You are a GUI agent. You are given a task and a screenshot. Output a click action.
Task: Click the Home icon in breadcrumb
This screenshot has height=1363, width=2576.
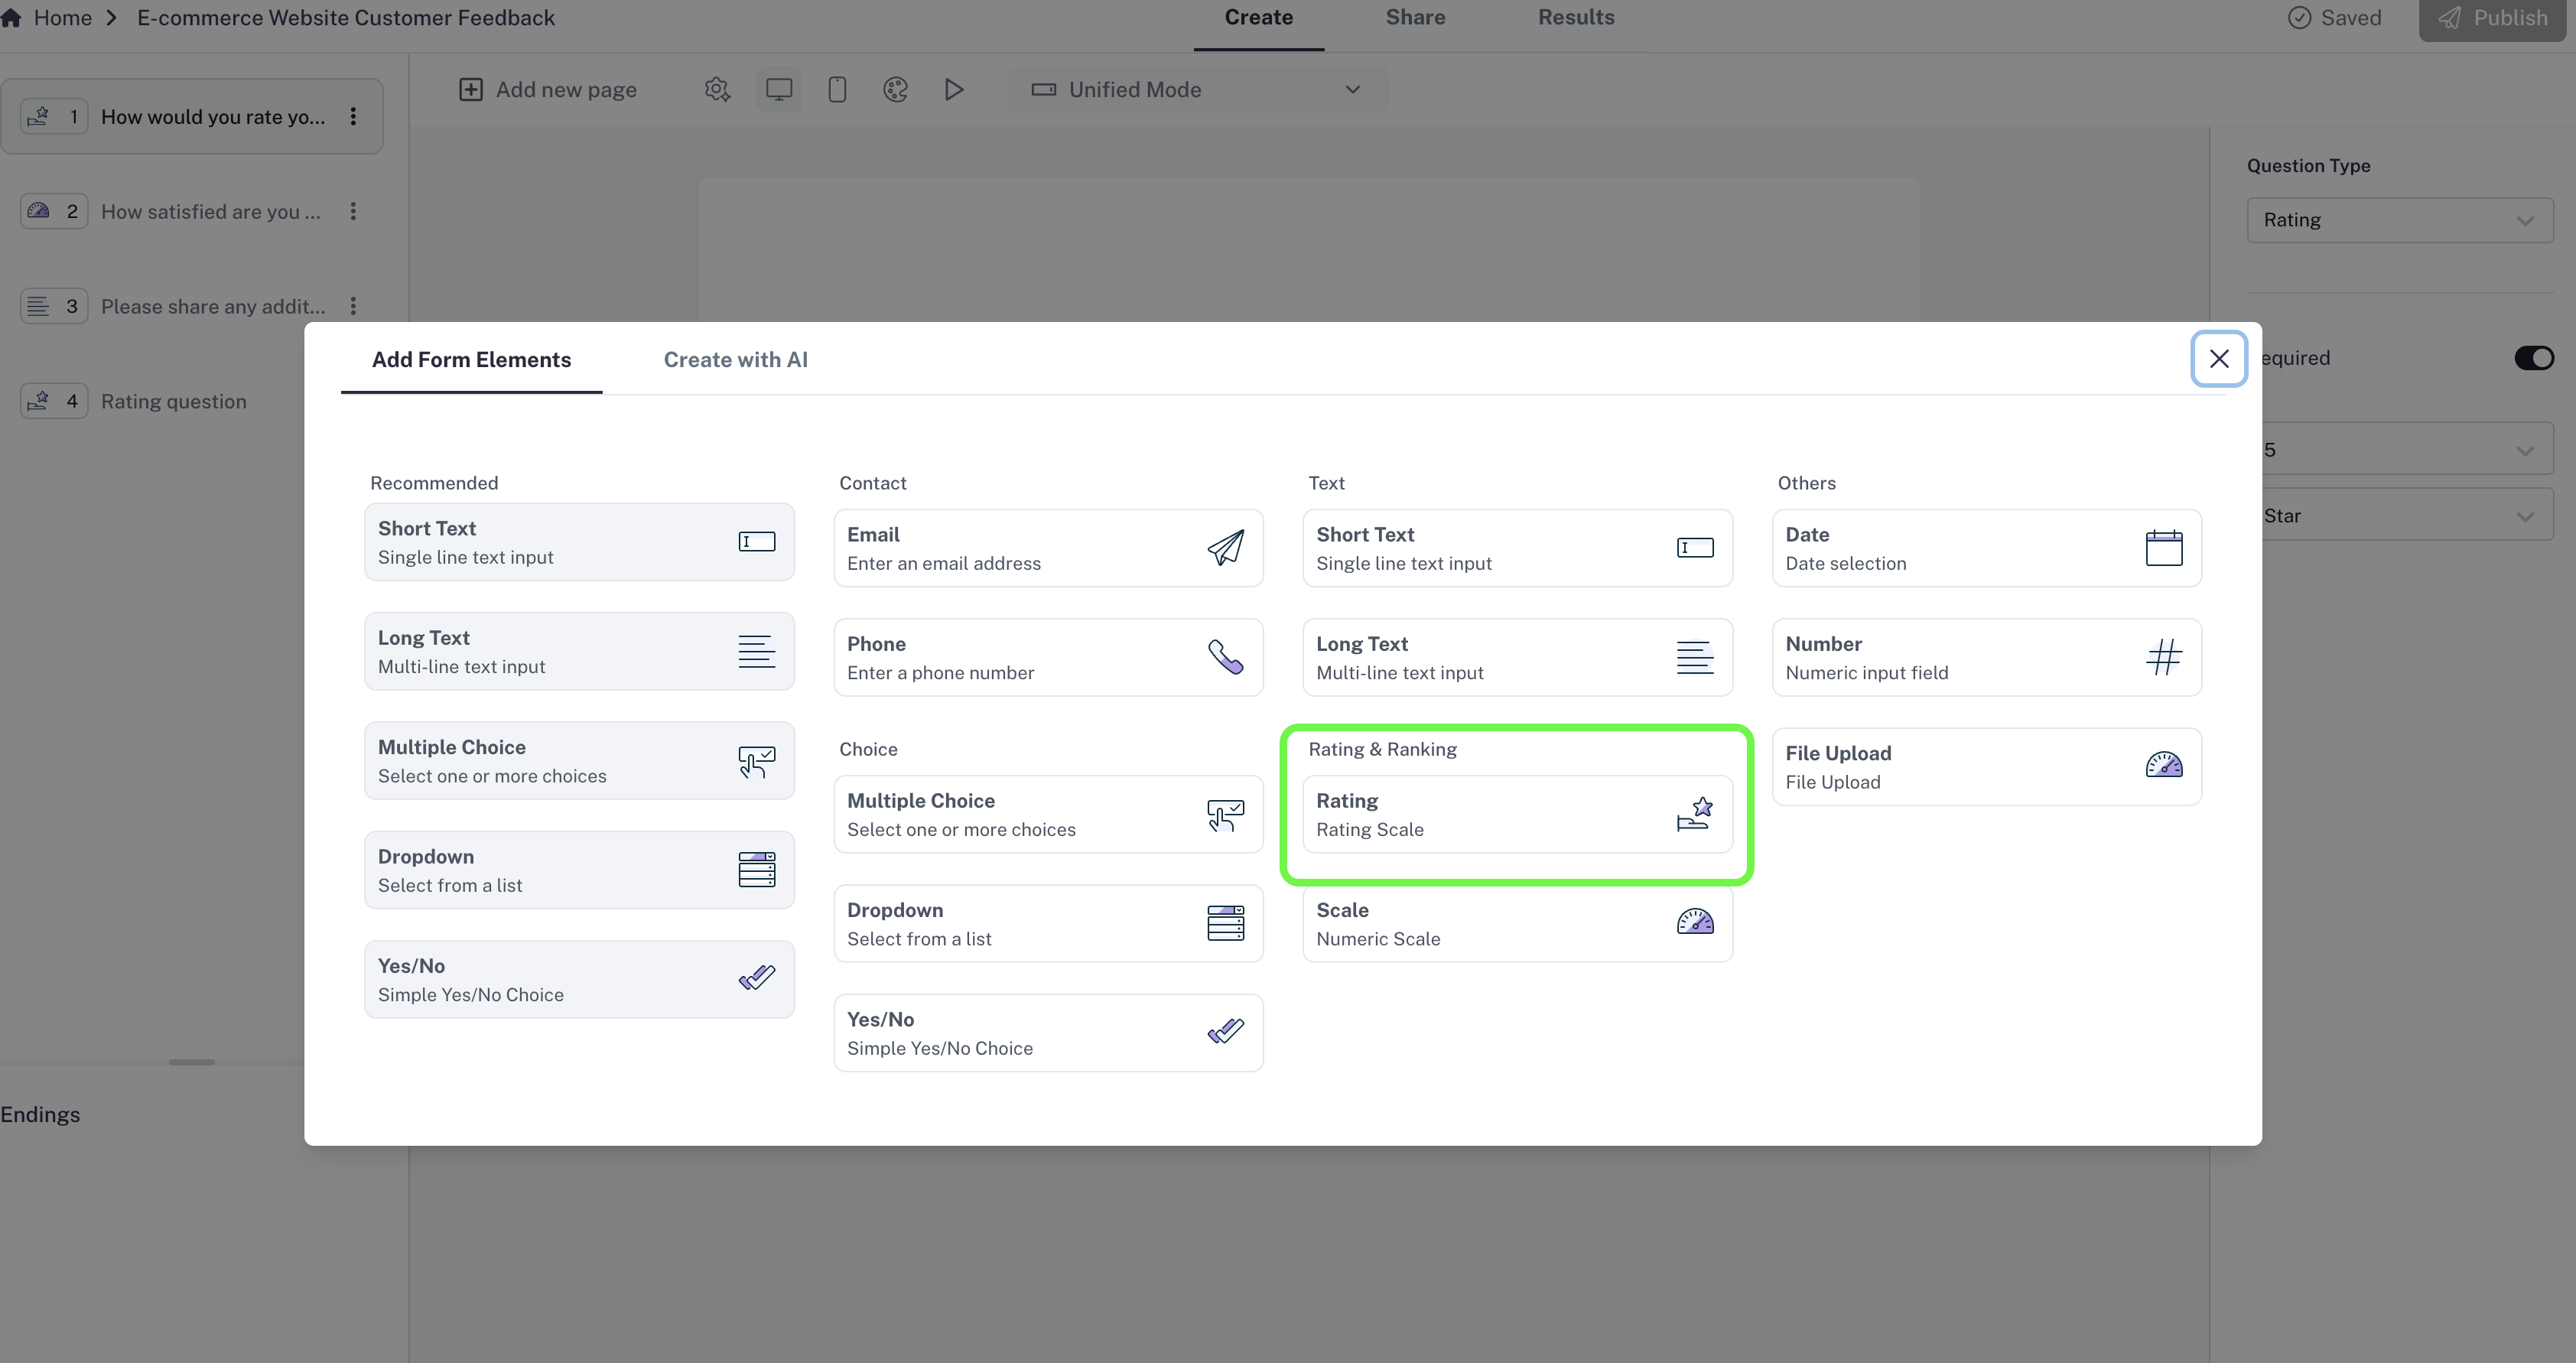pos(11,18)
